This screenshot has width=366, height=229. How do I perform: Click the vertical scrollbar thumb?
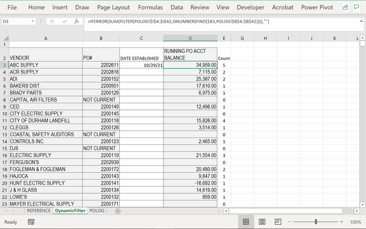click(x=363, y=44)
